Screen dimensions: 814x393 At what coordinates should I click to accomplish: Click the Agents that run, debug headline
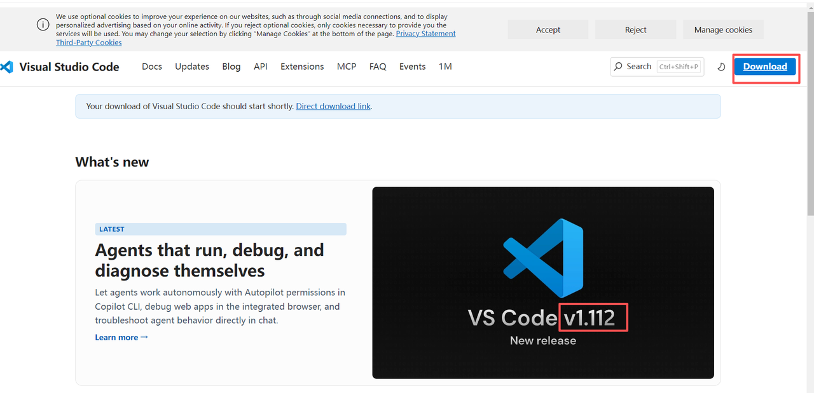click(210, 260)
